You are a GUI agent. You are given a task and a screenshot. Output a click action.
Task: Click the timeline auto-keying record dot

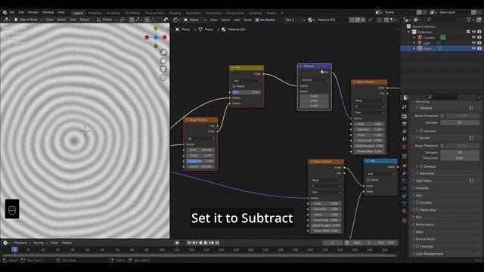(177, 243)
